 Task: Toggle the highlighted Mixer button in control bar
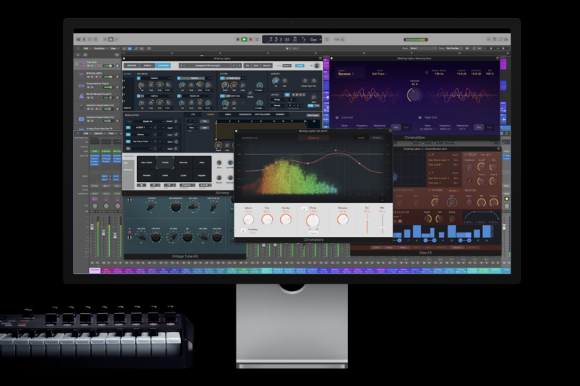point(111,39)
